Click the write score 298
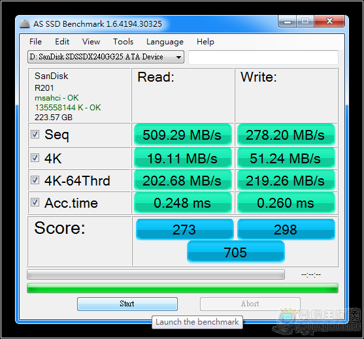 pos(286,229)
